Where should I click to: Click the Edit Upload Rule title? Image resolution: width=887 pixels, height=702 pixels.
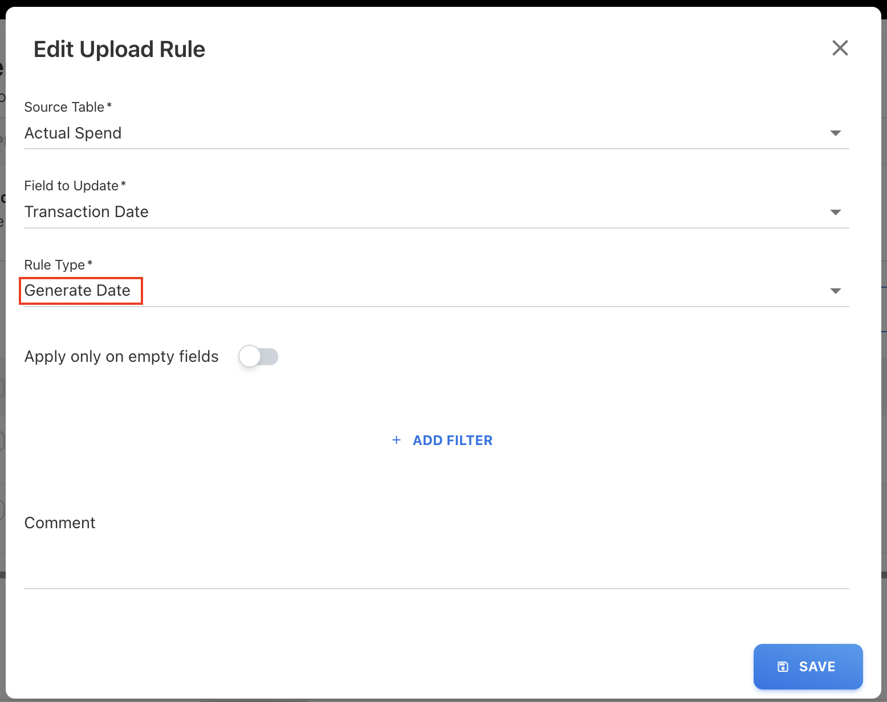coord(119,50)
